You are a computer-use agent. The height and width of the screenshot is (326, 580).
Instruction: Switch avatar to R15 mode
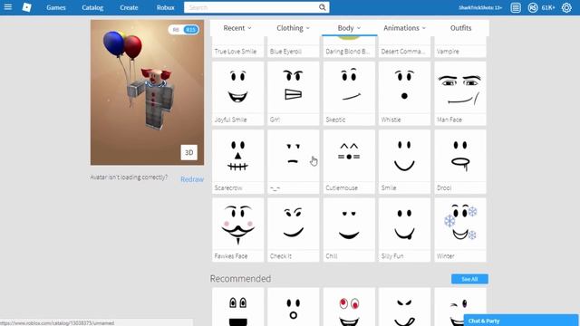pyautogui.click(x=190, y=30)
